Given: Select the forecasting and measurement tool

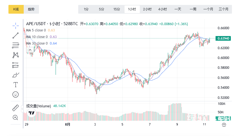Looking at the screenshot, I should pos(16,65).
